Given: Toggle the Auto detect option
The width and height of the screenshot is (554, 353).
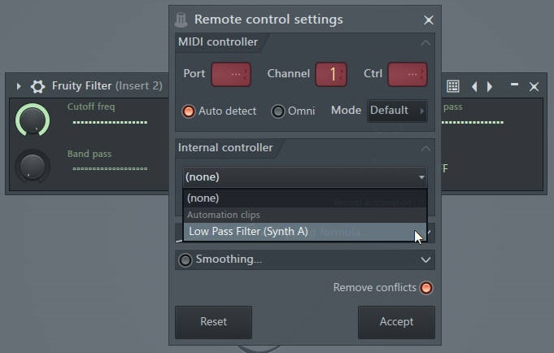Looking at the screenshot, I should (x=188, y=111).
